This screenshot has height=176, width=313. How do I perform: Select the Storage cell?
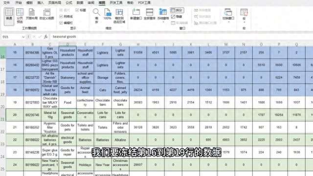(103, 78)
